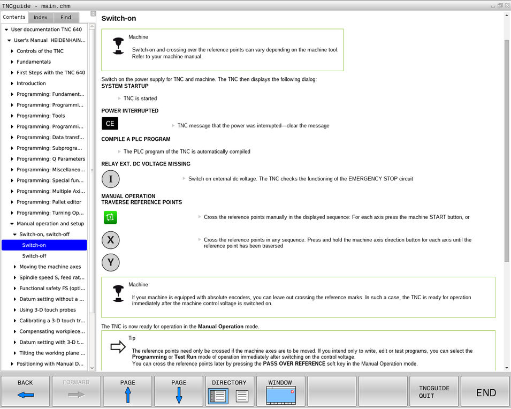Expand Using 3-D touch probes node
This screenshot has height=409, width=511.
pos(14,310)
